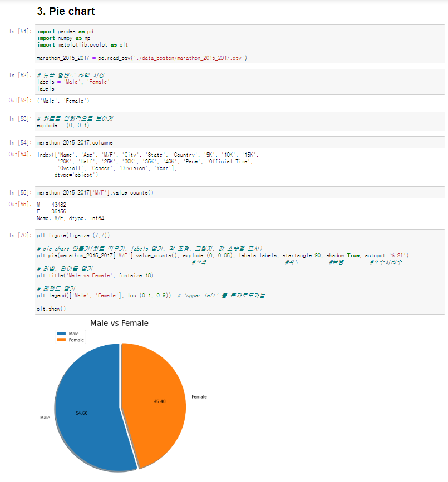Image resolution: width=448 pixels, height=482 pixels.
Task: Click the output line listing '20K', 'Half', '25K'
Action: (x=155, y=162)
